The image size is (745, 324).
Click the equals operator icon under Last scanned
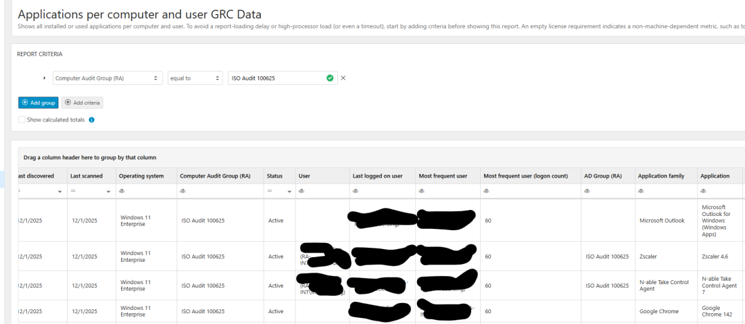coord(73,191)
